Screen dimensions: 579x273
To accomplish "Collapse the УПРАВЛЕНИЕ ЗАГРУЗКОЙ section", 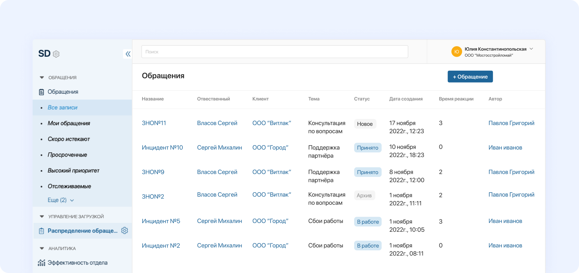I will click(x=42, y=217).
